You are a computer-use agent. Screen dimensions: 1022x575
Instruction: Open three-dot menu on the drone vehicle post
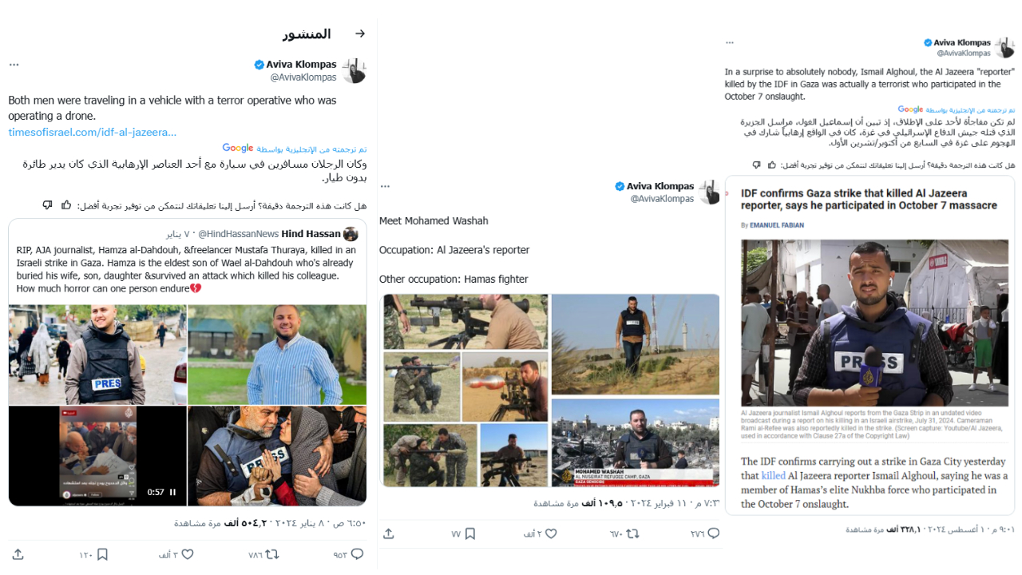14,64
